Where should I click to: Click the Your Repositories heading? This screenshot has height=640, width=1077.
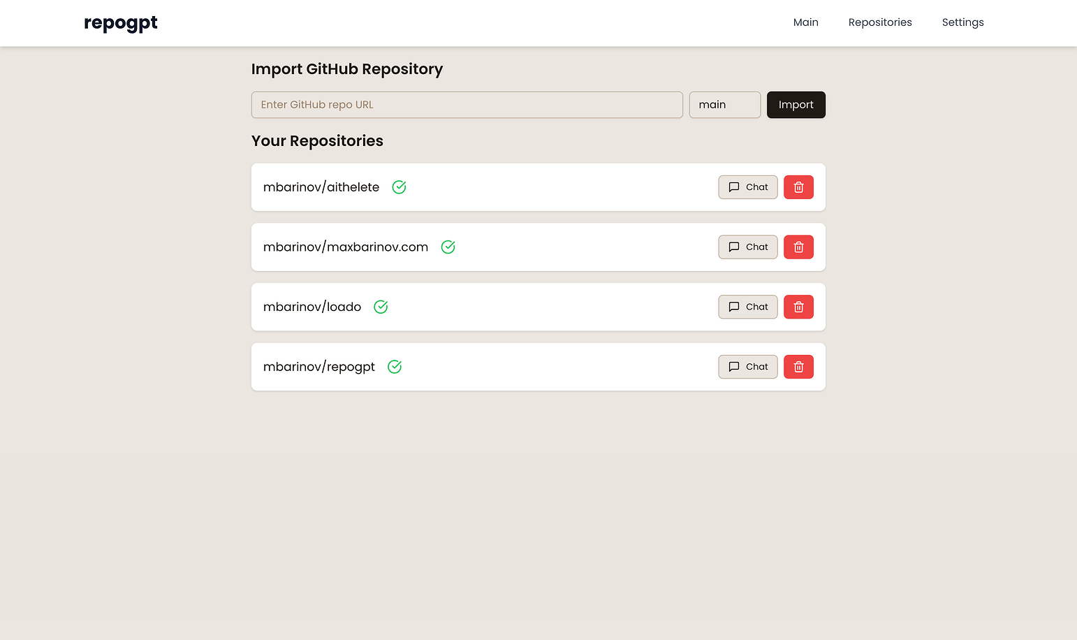click(317, 141)
